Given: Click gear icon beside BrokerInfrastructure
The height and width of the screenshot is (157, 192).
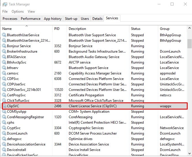Looking at the screenshot, I should tap(4, 51).
